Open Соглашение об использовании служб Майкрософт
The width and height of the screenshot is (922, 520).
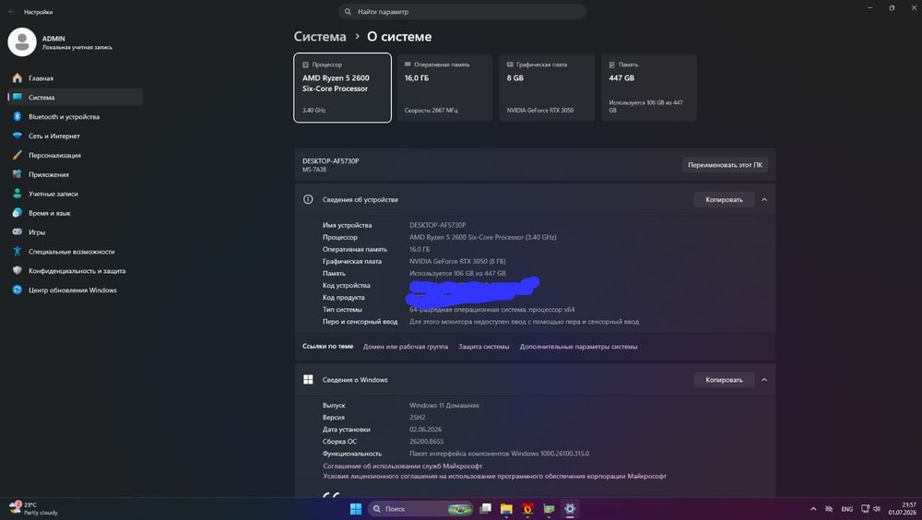pos(403,466)
